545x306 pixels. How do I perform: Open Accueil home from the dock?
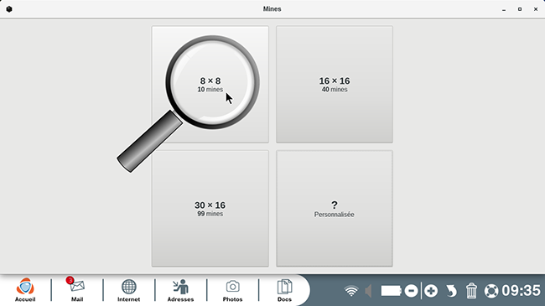pos(25,290)
